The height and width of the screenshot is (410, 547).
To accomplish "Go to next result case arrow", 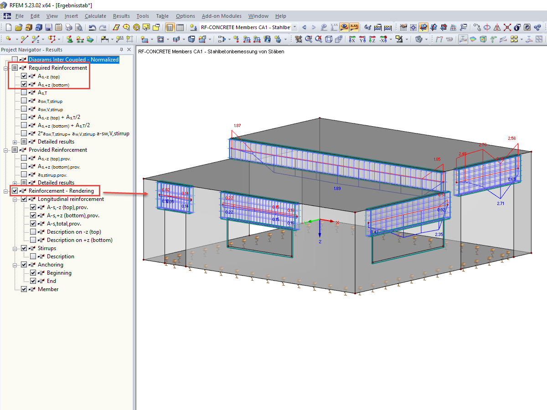I will [x=314, y=27].
